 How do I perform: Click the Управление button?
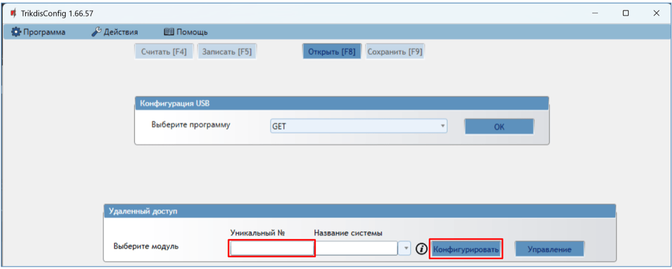(x=549, y=249)
